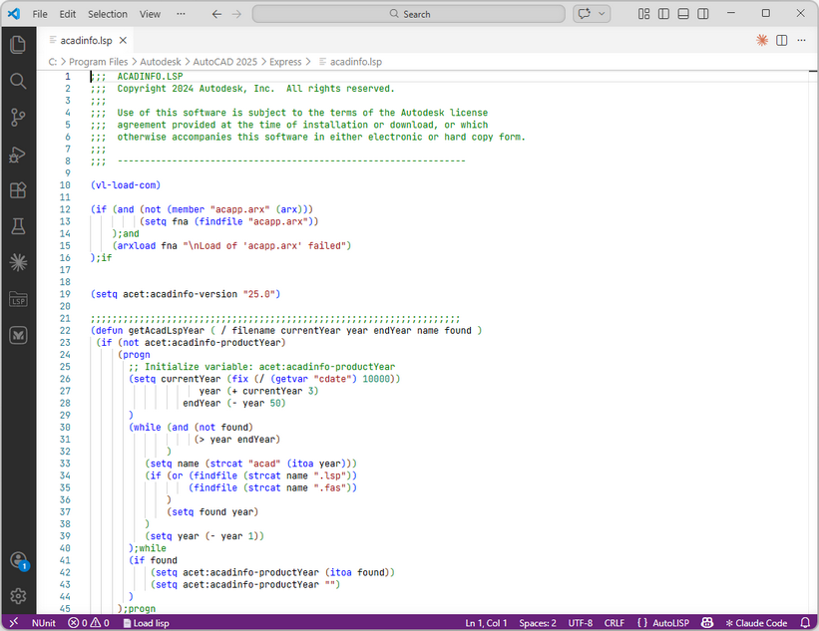Open the Search view
The height and width of the screenshot is (631, 819).
(x=17, y=81)
